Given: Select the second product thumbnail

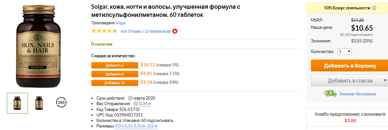Looking at the screenshot, I should coord(39,103).
